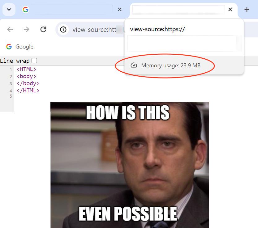Click the Memory usage 23.9 MB text
Image resolution: width=258 pixels, height=228 pixels.
tap(171, 65)
